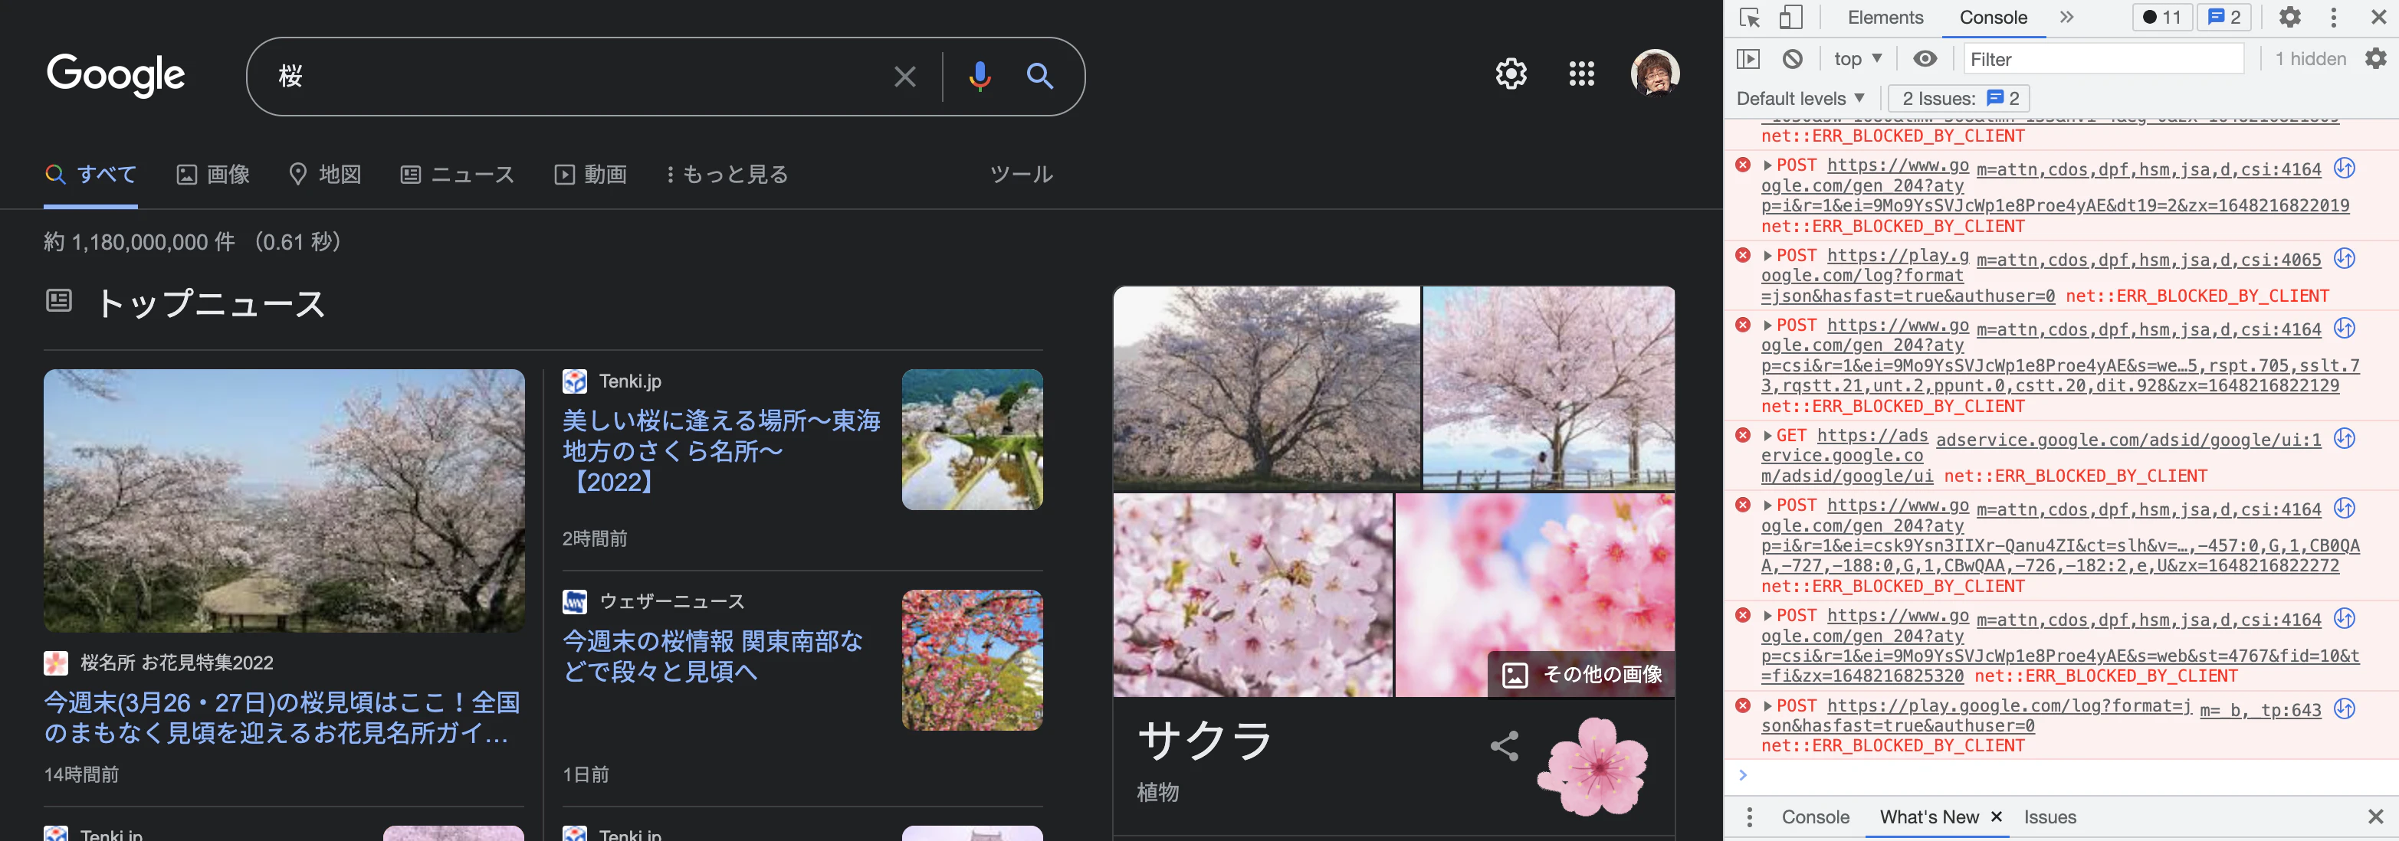Expand the GET adservice.google.com error entry
Image resolution: width=2399 pixels, height=841 pixels.
(1767, 435)
